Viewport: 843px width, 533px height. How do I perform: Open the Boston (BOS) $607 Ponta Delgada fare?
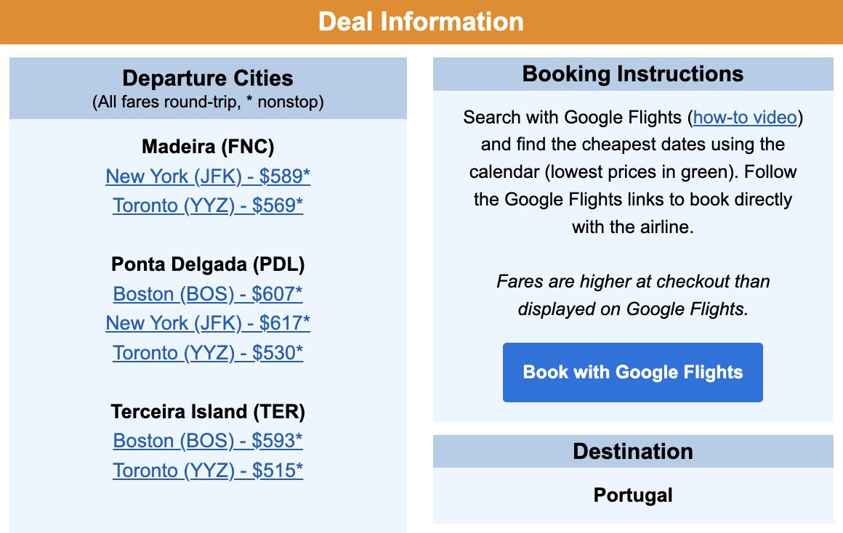208,294
